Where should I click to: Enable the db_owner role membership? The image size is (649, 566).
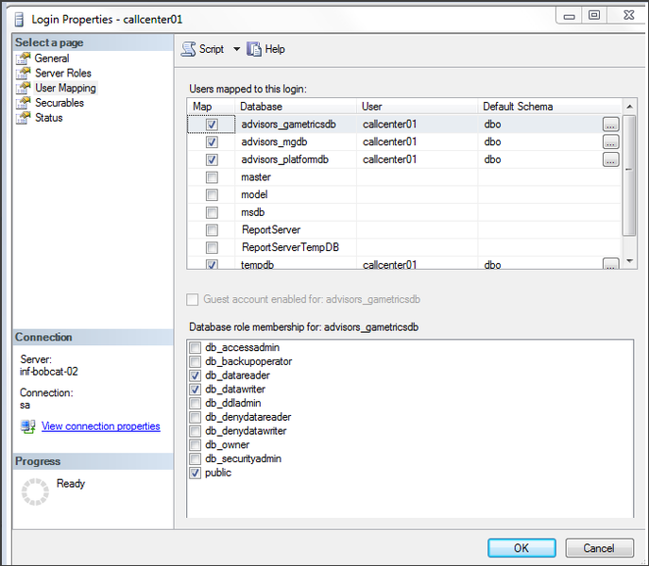196,445
